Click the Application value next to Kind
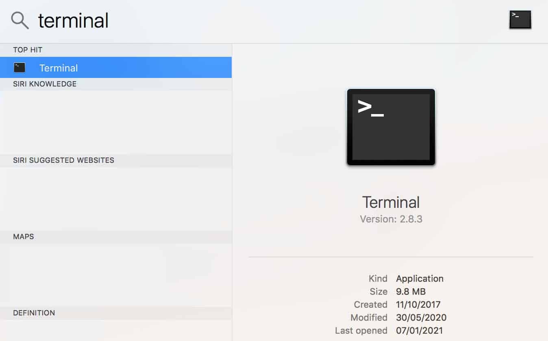This screenshot has height=341, width=548. click(x=420, y=278)
